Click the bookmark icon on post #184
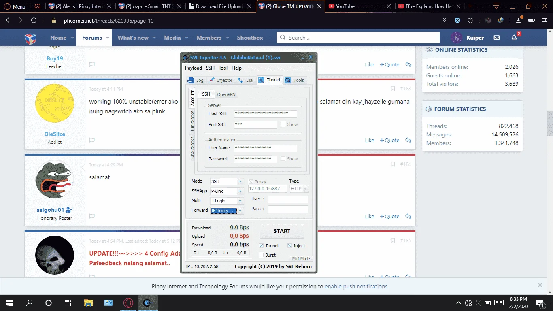Image resolution: width=553 pixels, height=311 pixels. pyautogui.click(x=393, y=164)
